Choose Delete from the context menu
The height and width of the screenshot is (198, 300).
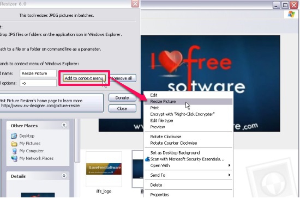(189, 185)
